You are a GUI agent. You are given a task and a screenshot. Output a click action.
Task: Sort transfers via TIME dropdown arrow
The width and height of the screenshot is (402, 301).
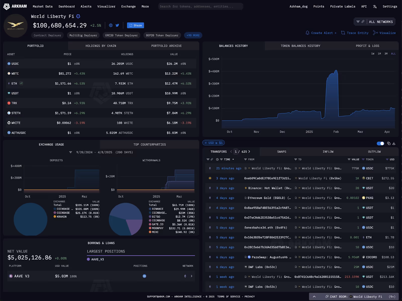tap(233, 159)
